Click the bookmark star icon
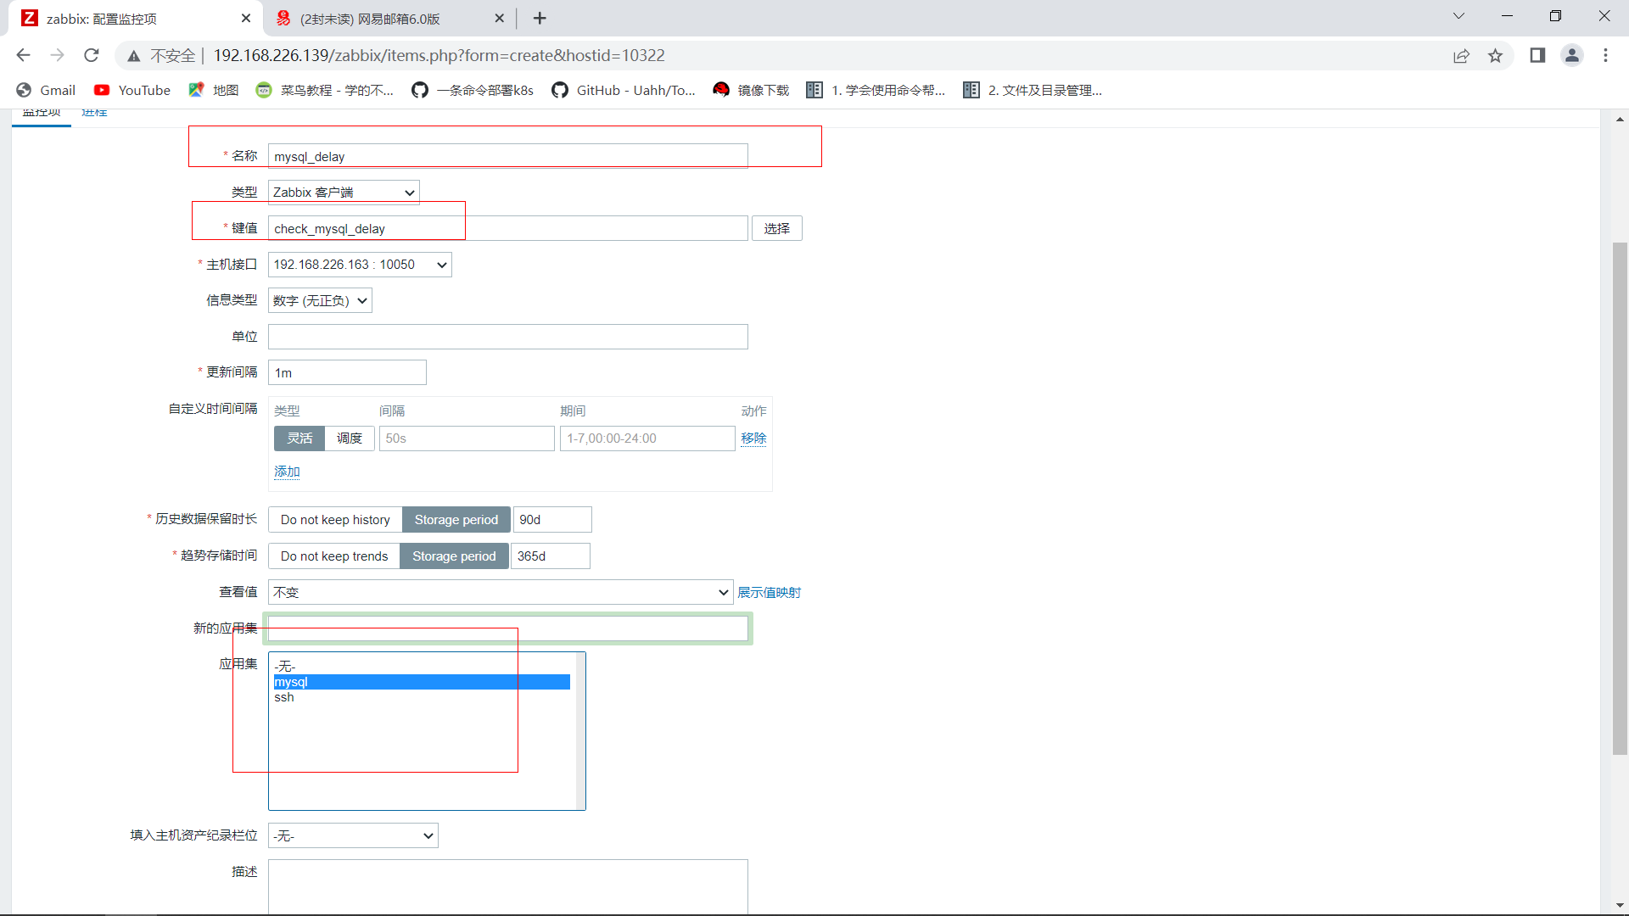The width and height of the screenshot is (1629, 916). point(1495,56)
